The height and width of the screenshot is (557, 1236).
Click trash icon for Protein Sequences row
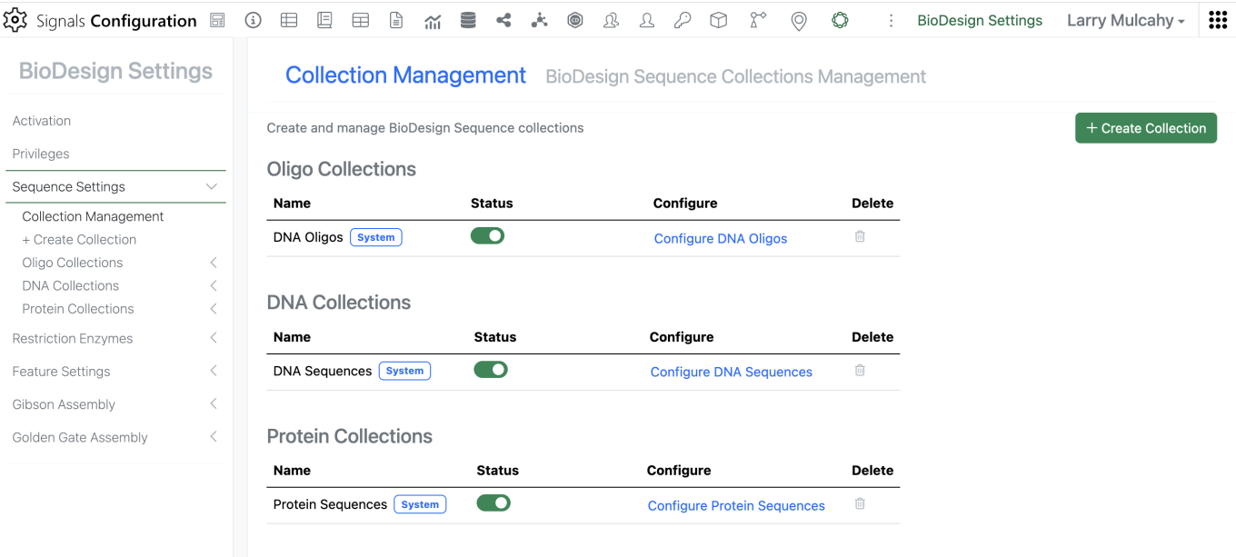(x=860, y=503)
